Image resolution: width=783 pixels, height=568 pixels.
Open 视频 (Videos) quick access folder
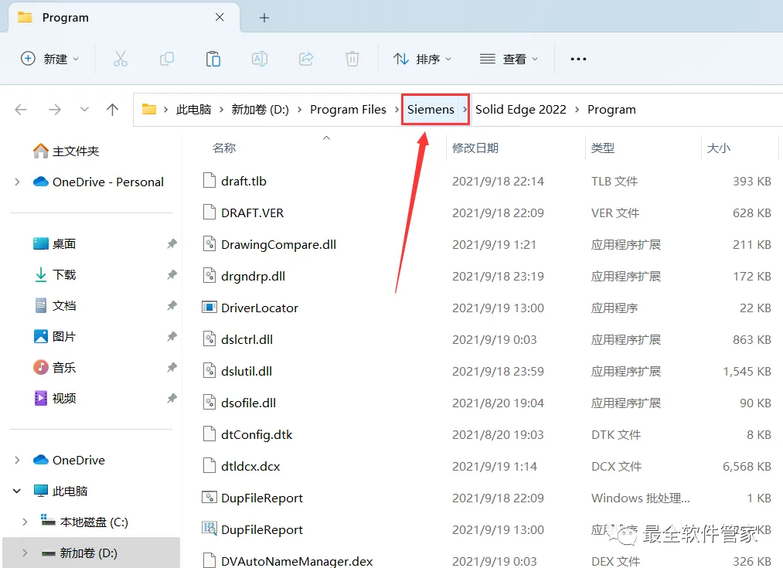tap(55, 398)
